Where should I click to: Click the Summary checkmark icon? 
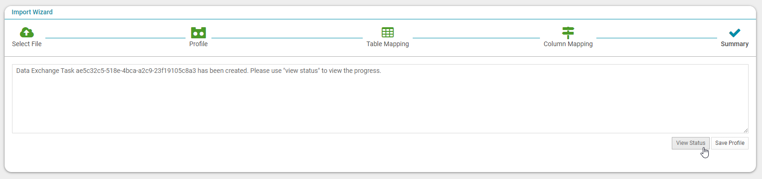pos(735,33)
